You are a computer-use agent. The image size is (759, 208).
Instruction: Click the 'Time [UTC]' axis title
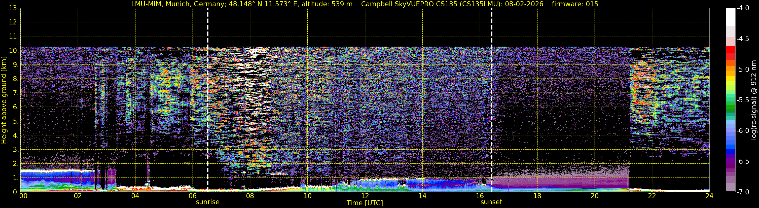(x=365, y=203)
